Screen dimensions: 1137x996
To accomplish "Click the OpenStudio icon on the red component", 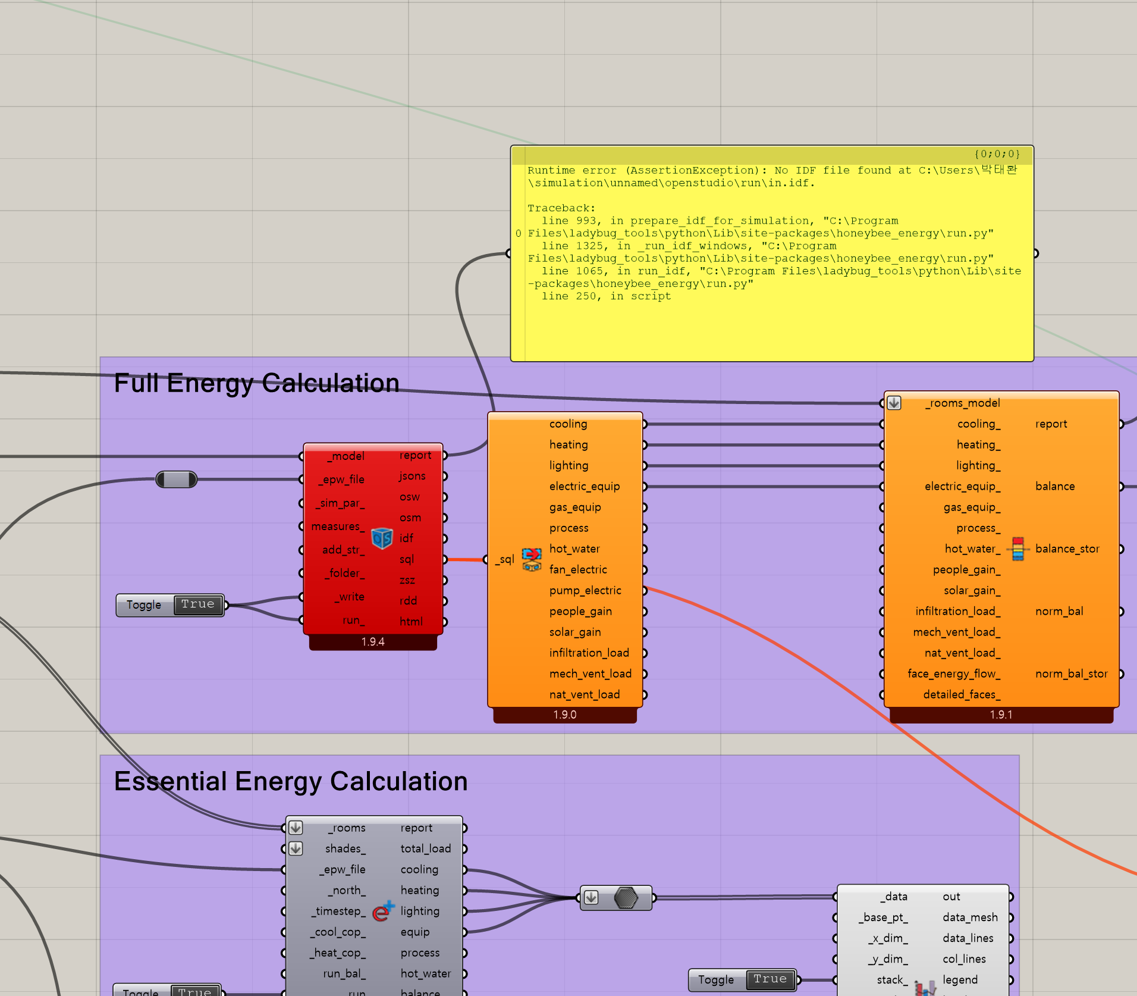I will pyautogui.click(x=382, y=538).
